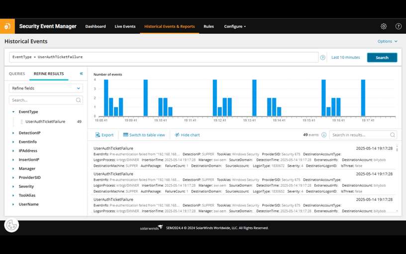Open the Refine fields dropdown
The height and width of the screenshot is (254, 406).
[46, 88]
